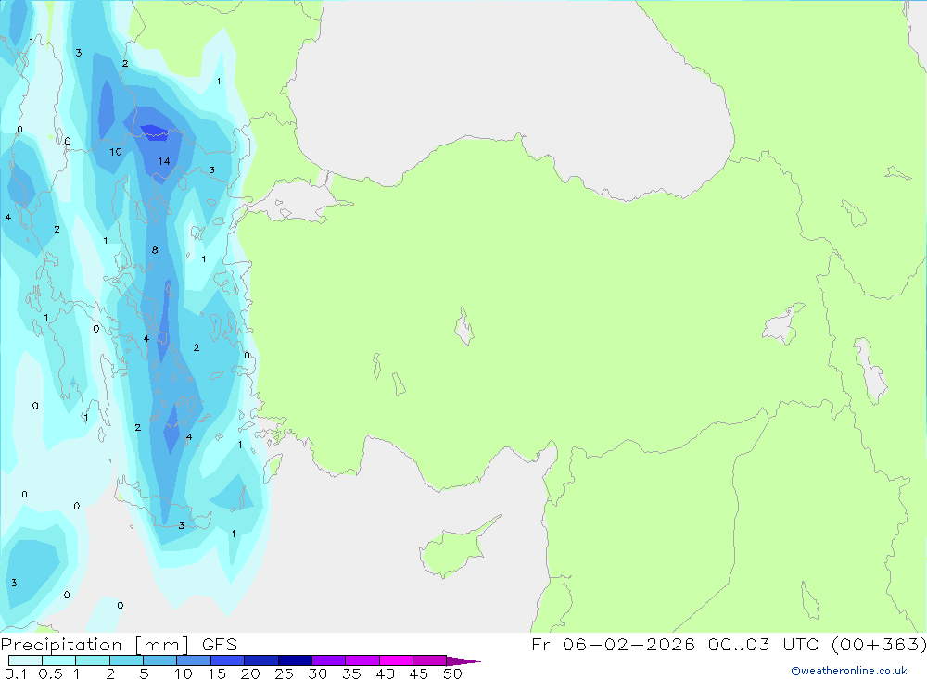Click the 35–40 mm violet legend swatch

pos(362,660)
